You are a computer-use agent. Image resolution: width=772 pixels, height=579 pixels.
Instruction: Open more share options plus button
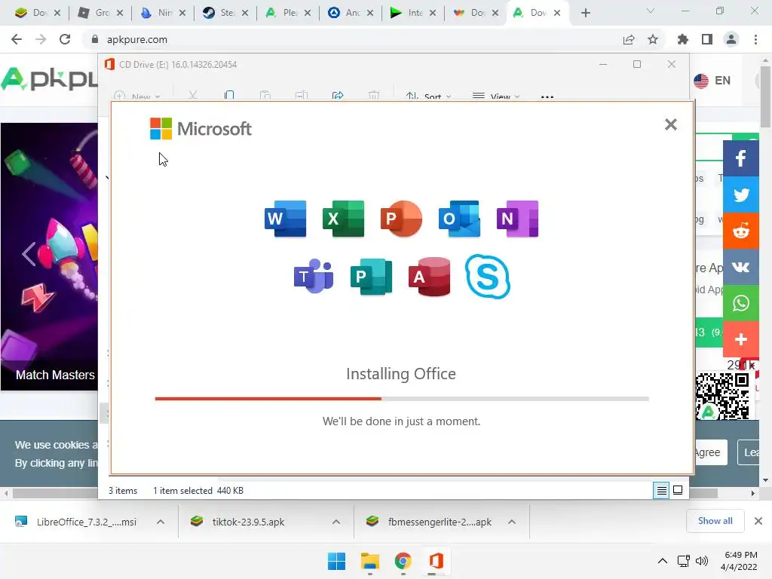tap(740, 339)
